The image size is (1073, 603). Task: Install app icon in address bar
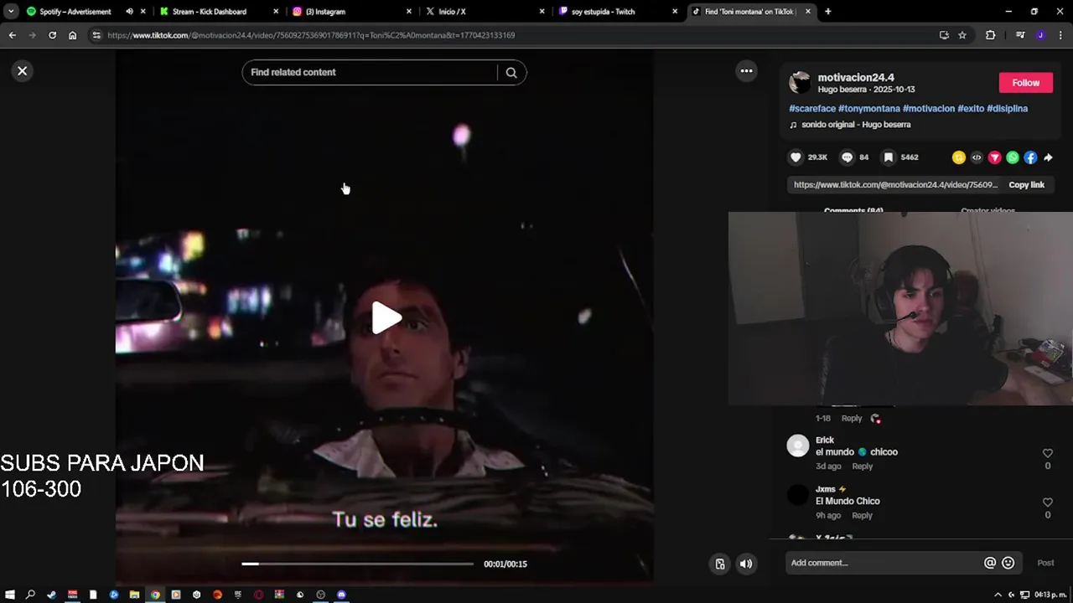coord(944,35)
